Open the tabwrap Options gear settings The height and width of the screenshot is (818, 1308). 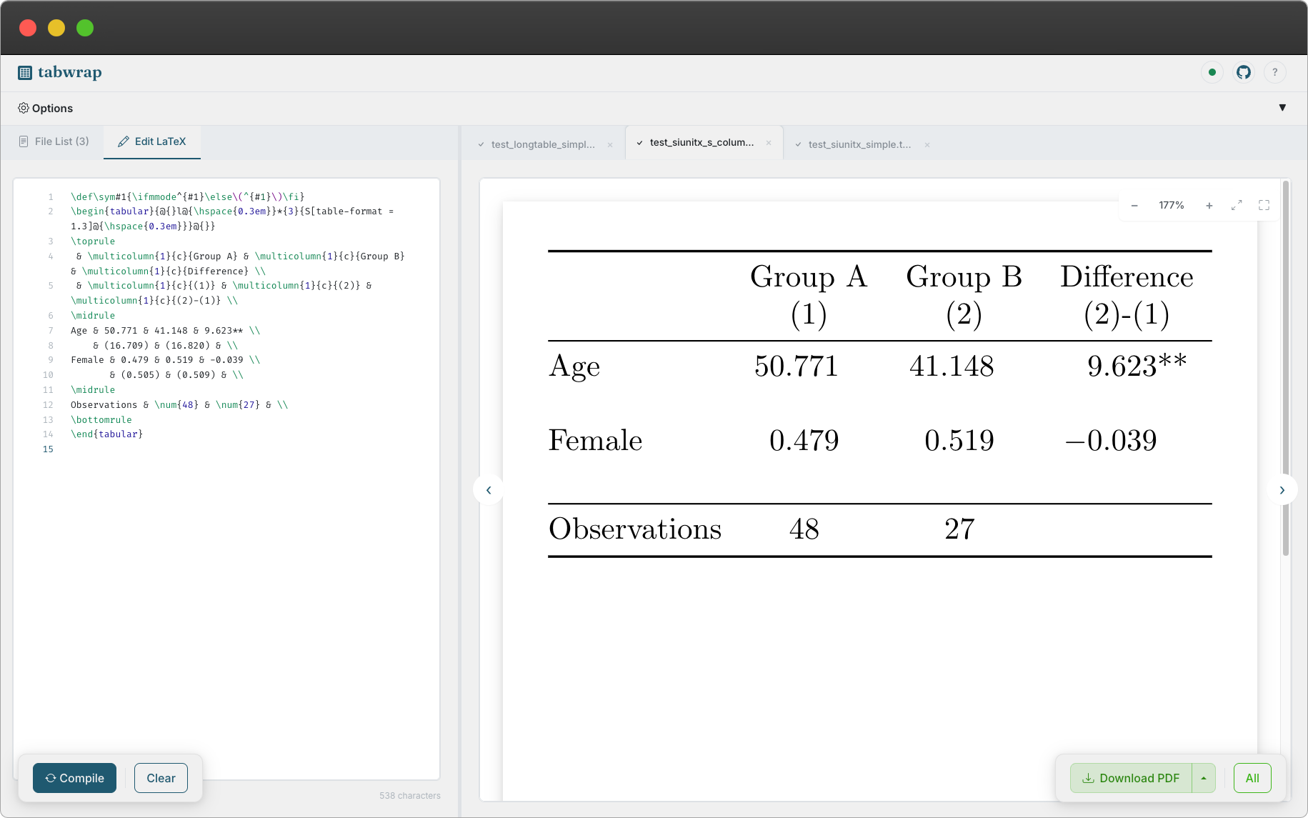coord(24,107)
